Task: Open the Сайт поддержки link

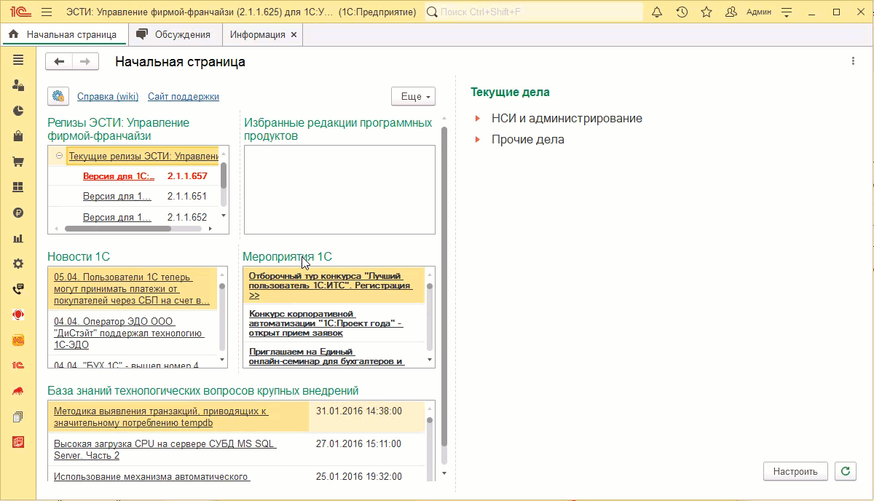Action: 183,97
